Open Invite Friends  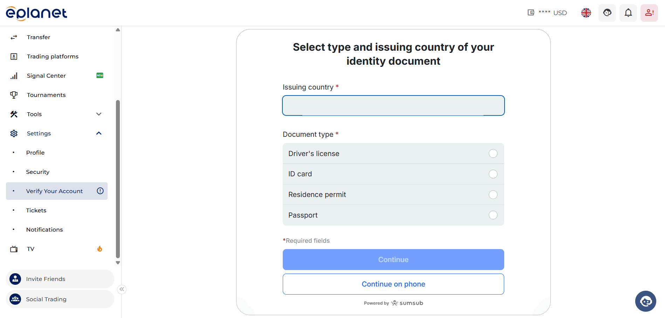pyautogui.click(x=46, y=279)
